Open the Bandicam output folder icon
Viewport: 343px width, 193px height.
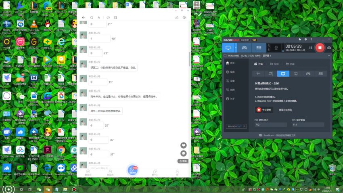pyautogui.click(x=300, y=40)
